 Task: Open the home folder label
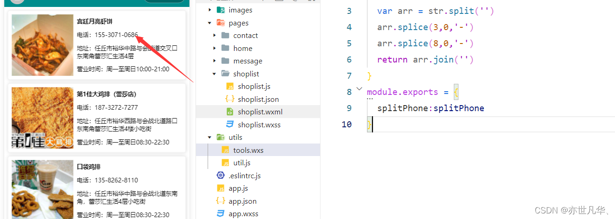(243, 48)
